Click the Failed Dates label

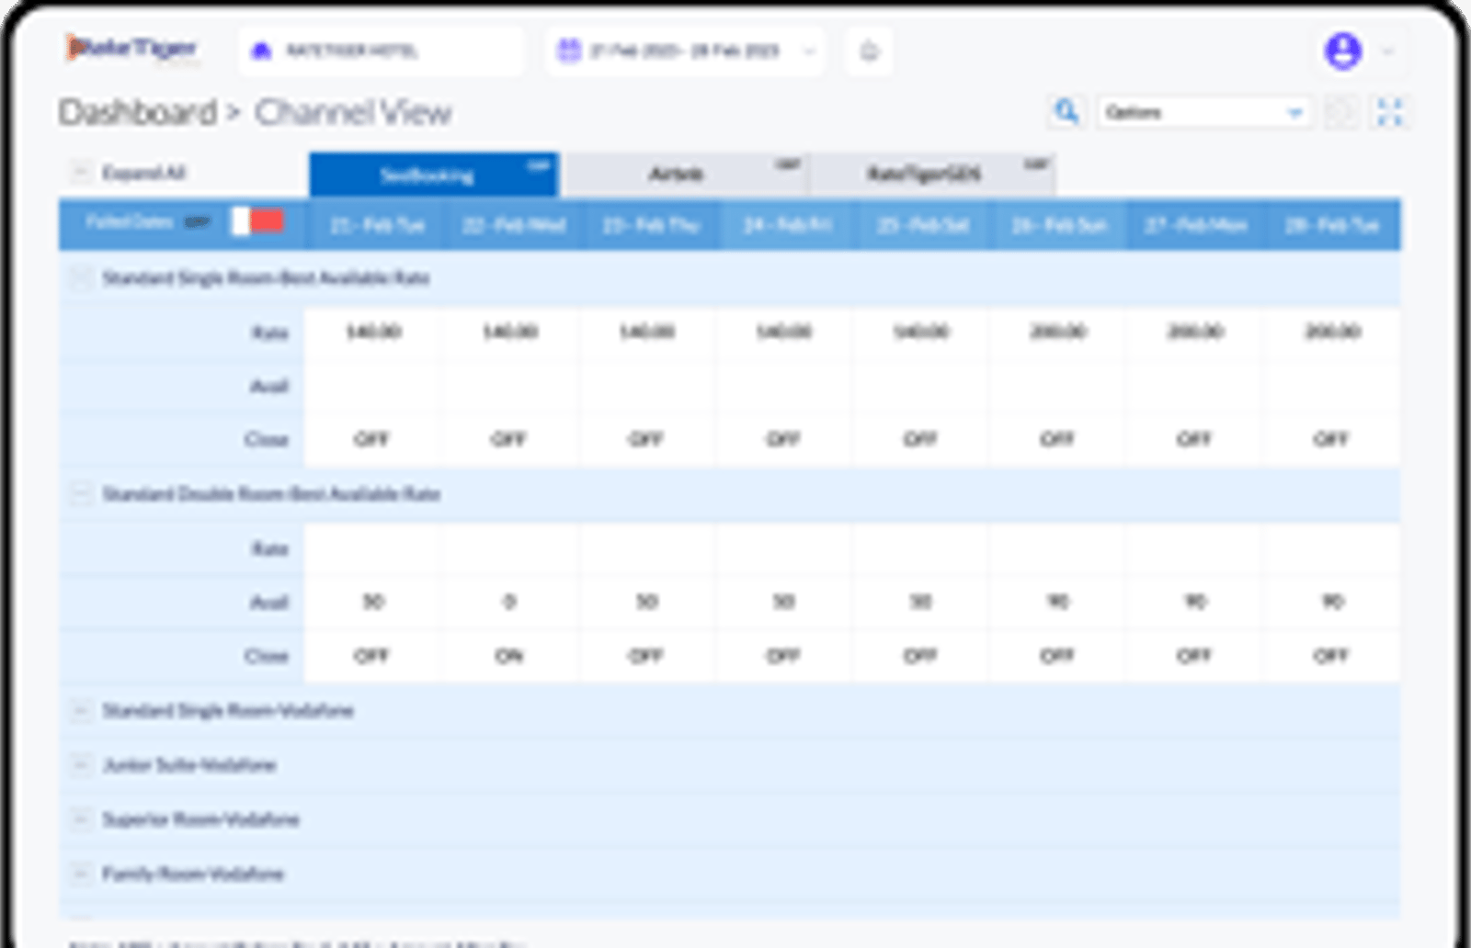pos(129,222)
